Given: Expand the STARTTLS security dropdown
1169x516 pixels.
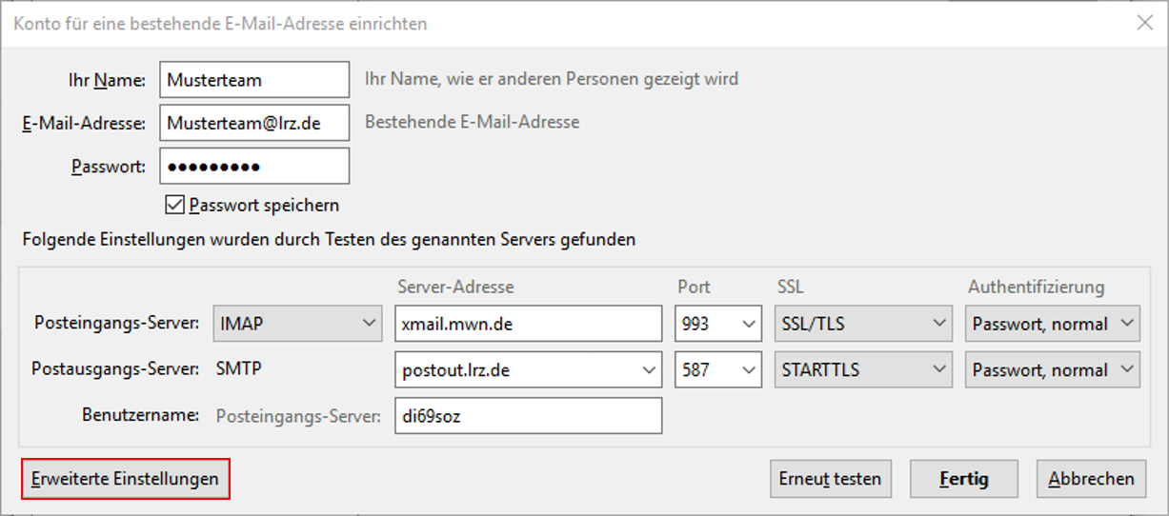Looking at the screenshot, I should tap(862, 369).
